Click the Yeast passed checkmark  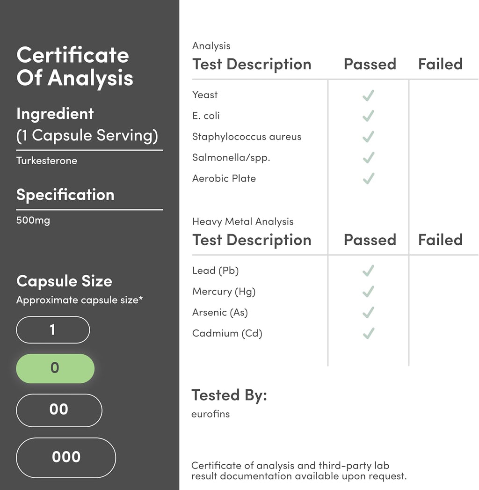coord(368,95)
